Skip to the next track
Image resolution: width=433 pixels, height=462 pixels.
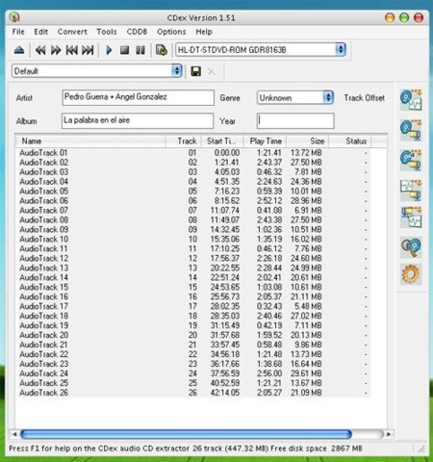click(x=88, y=50)
